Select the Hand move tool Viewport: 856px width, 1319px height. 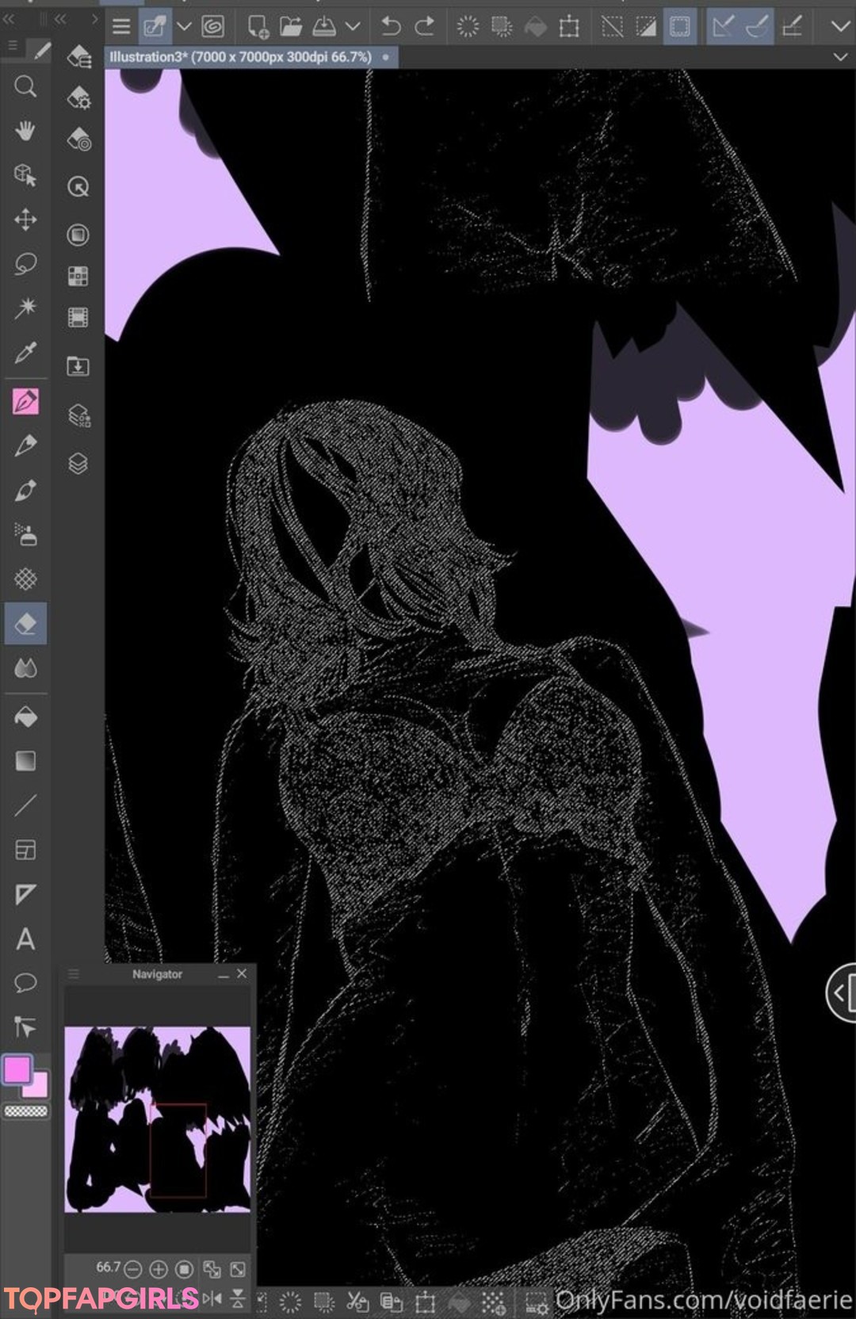[x=25, y=131]
